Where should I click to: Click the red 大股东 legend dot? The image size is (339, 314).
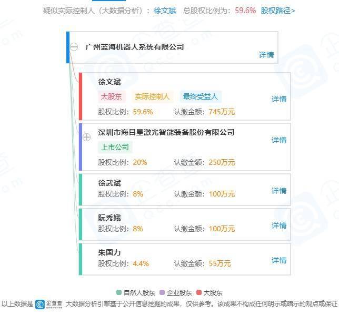[x=198, y=292]
